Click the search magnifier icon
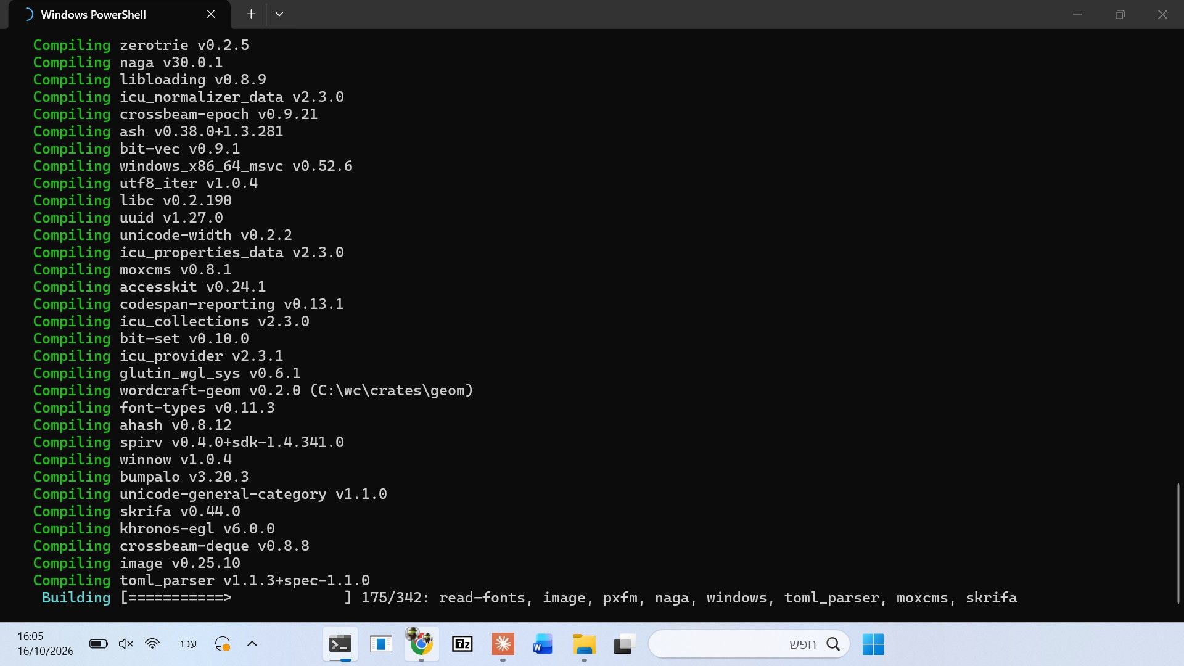The height and width of the screenshot is (666, 1184). coord(833,644)
